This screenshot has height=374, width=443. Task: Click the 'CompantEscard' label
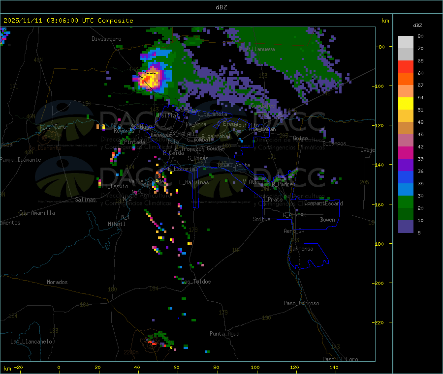pos(323,203)
